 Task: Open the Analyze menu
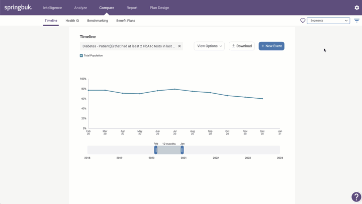(80, 8)
